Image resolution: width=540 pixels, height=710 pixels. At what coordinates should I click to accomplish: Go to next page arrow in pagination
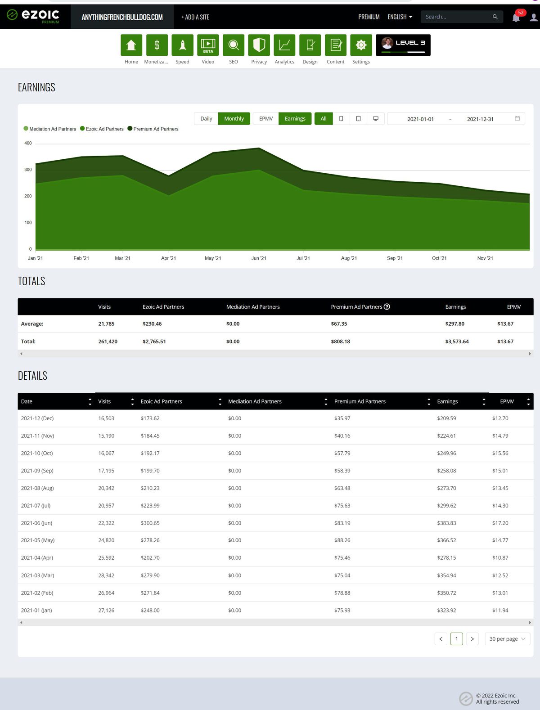coord(472,639)
